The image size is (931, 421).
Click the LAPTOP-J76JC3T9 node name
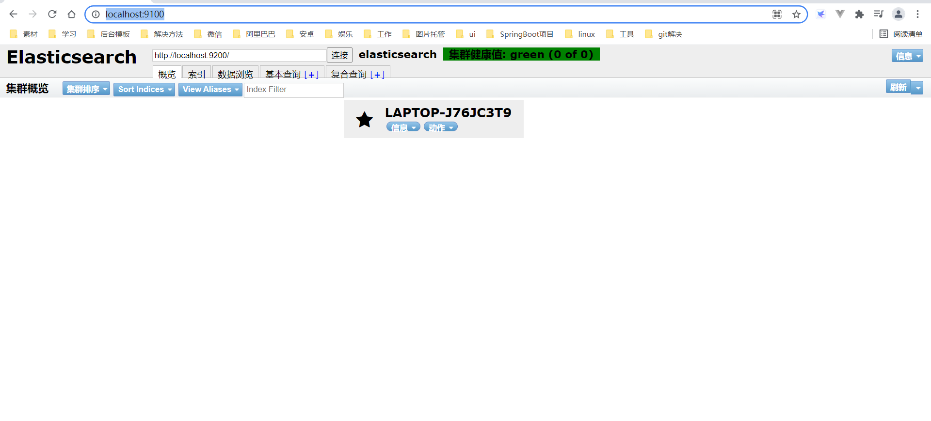[x=448, y=112]
